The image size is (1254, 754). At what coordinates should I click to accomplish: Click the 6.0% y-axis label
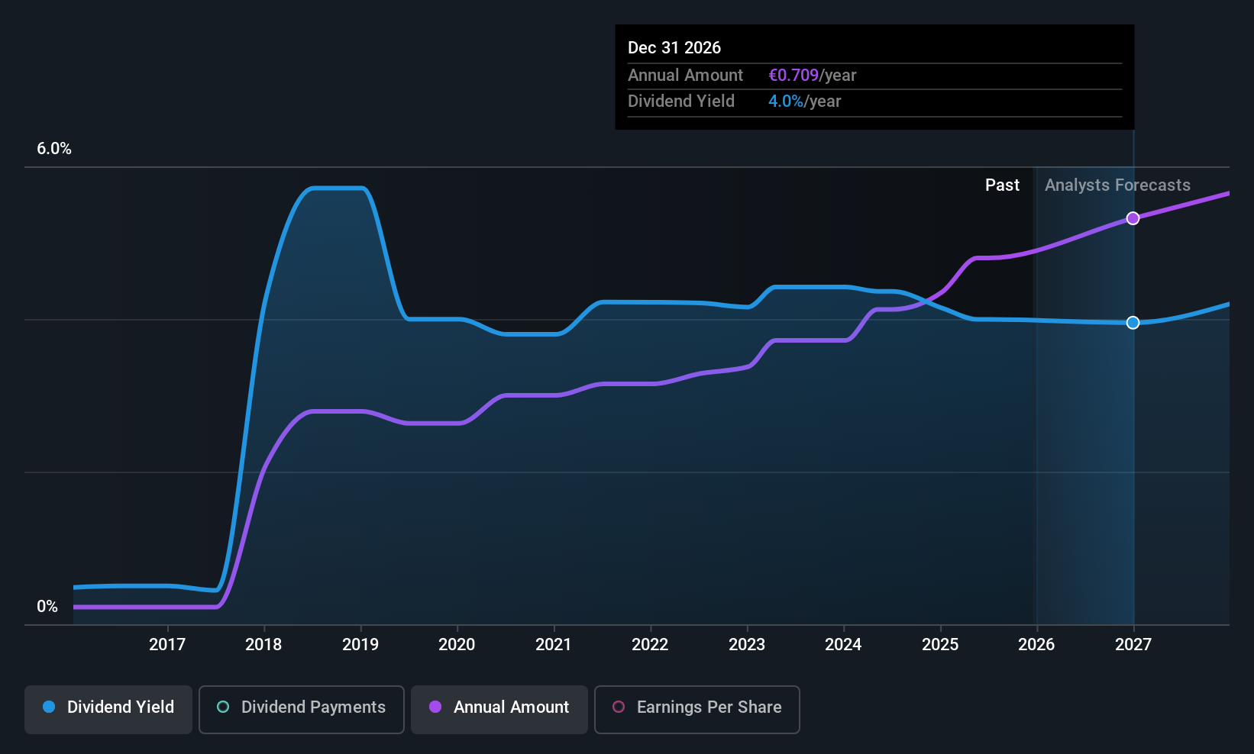point(54,149)
